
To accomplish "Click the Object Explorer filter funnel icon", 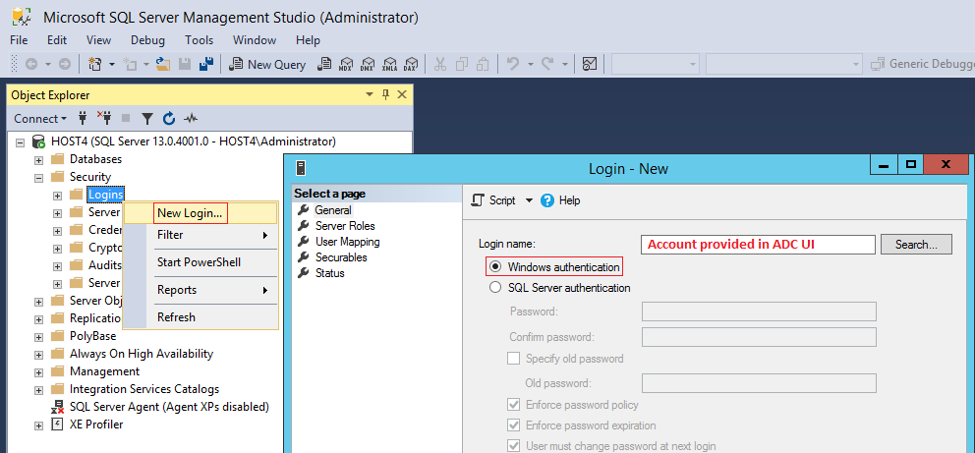I will 146,118.
